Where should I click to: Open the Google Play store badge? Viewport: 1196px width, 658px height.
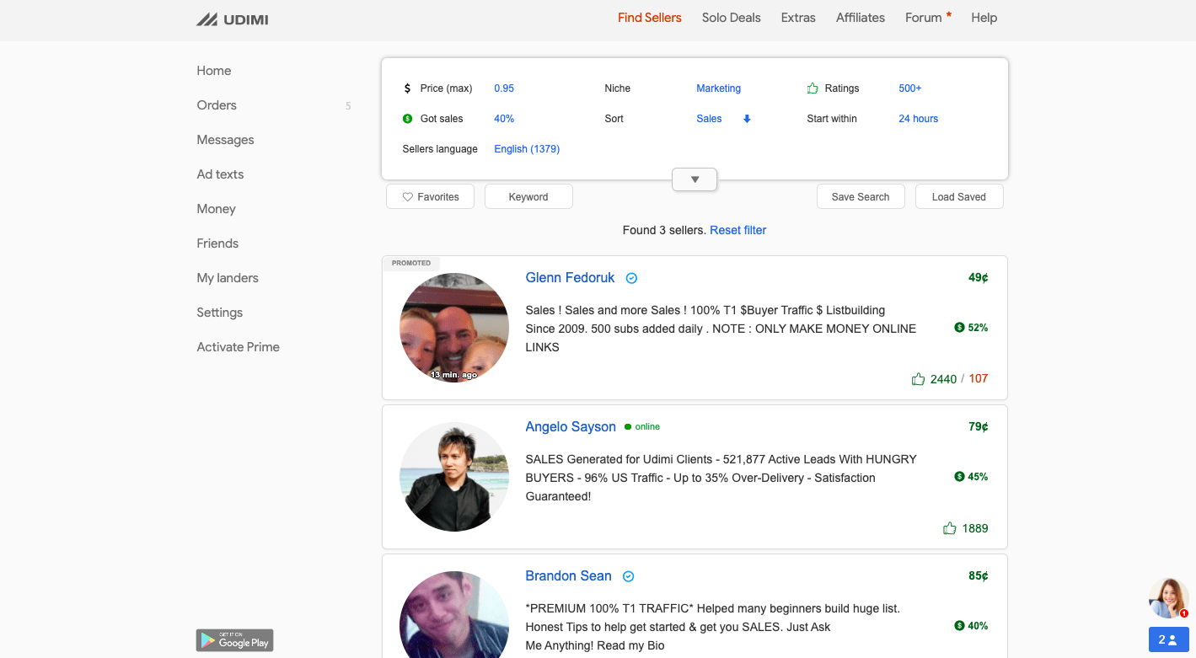tap(234, 640)
